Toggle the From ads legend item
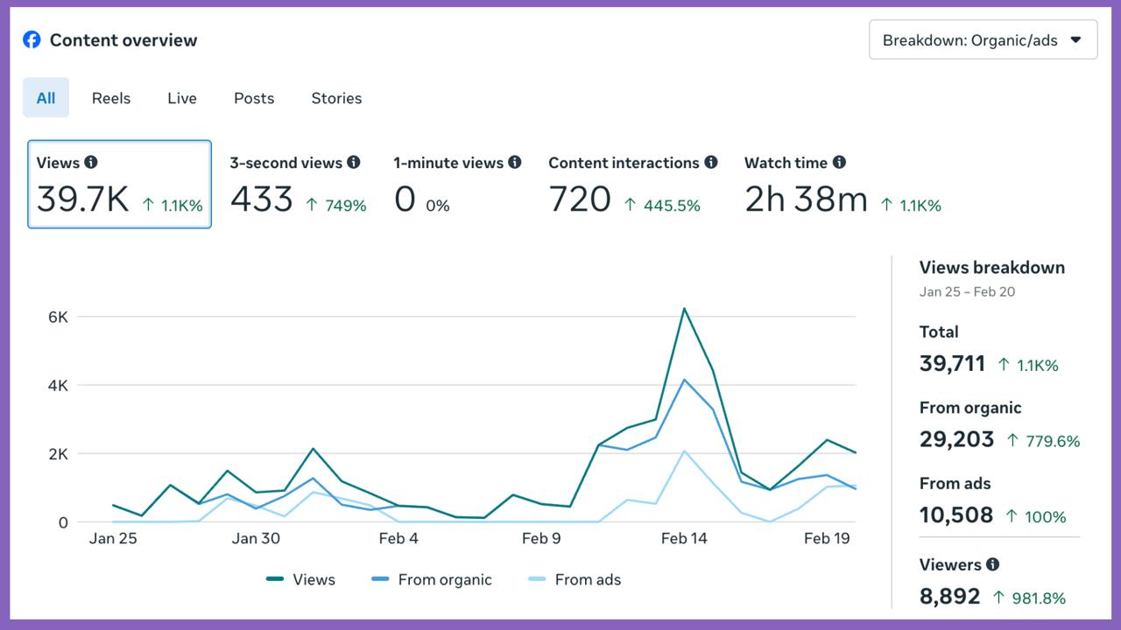 click(x=575, y=579)
